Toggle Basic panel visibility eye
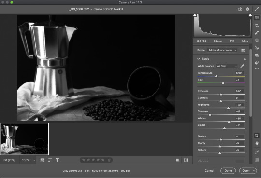The width and height of the screenshot is (261, 178). pyautogui.click(x=245, y=59)
